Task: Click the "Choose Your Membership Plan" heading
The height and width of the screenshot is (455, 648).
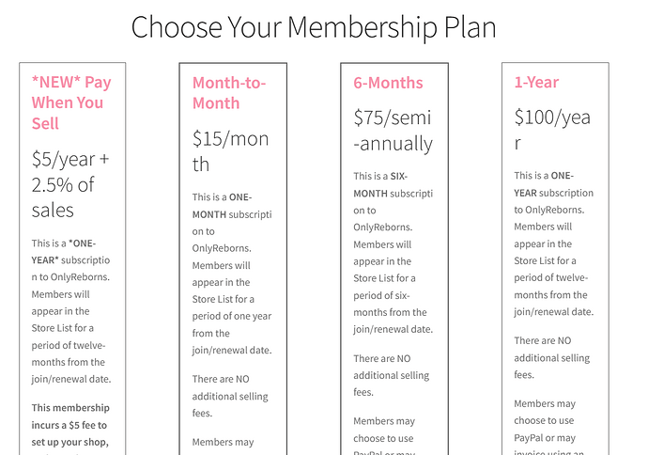Action: [x=314, y=27]
